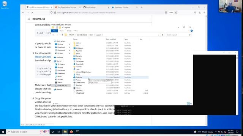
Task: Select the NTUSER.DAT file
Action: (x=80, y=93)
